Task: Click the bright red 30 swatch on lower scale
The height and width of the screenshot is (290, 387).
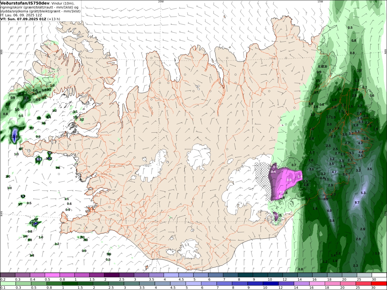Action: point(379,284)
